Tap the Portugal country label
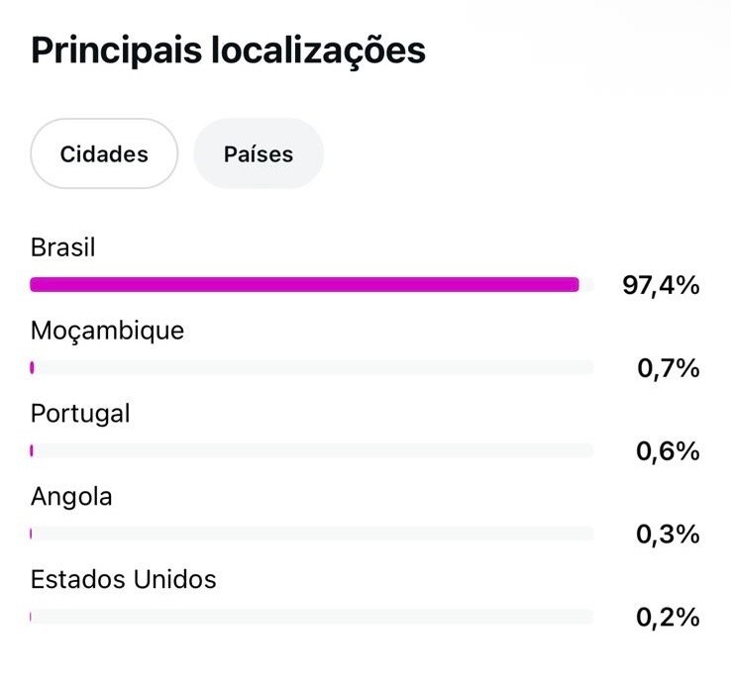This screenshot has height=683, width=731. [80, 414]
